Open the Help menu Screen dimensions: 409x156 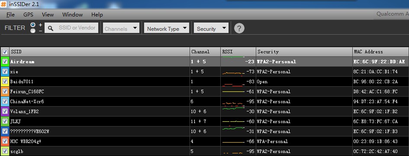[97, 15]
